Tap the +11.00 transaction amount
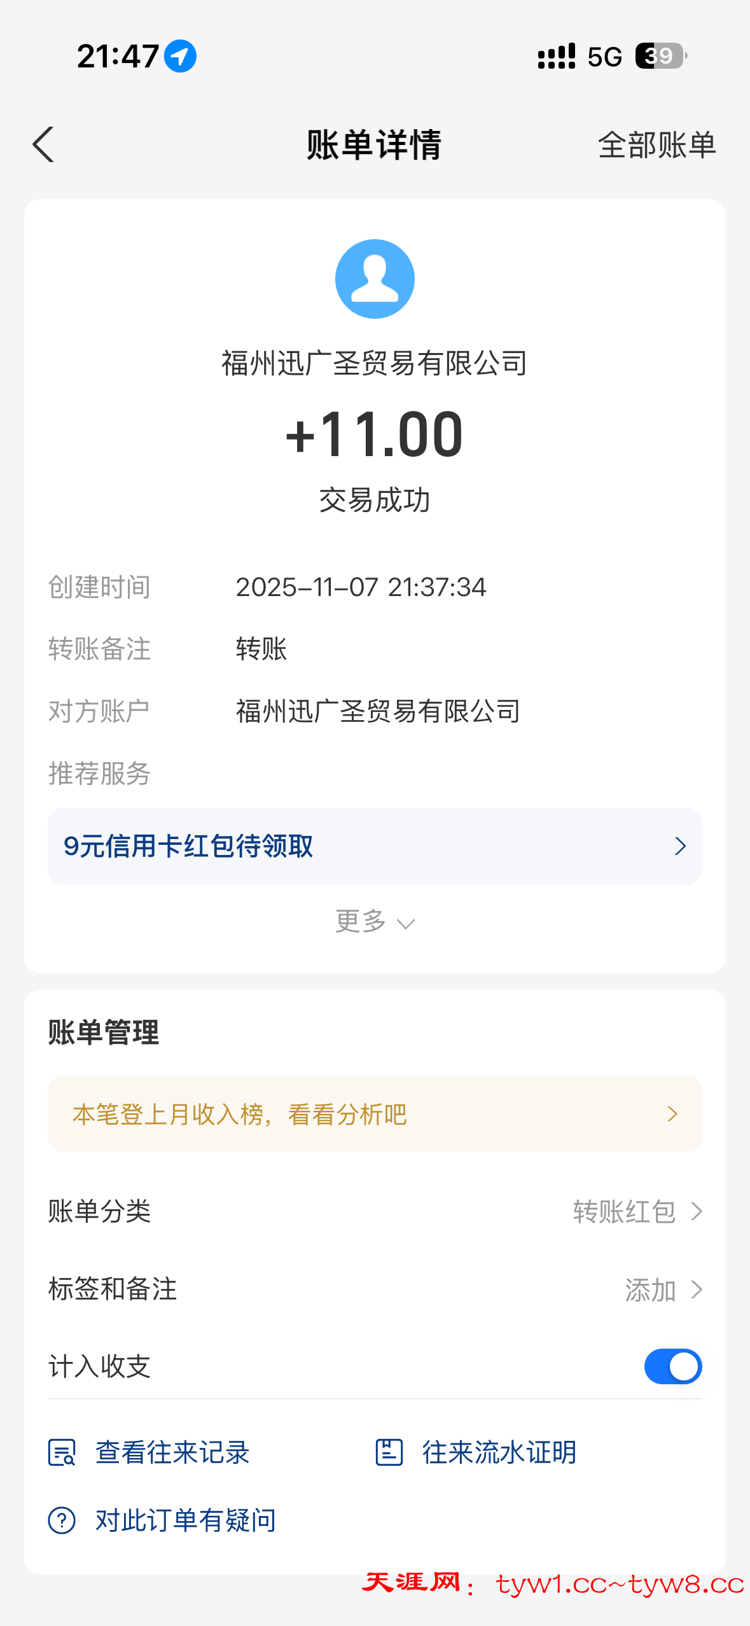 pyautogui.click(x=375, y=434)
